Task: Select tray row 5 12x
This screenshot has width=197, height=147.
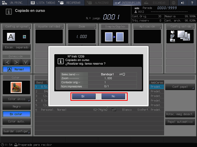Action: tap(99, 105)
